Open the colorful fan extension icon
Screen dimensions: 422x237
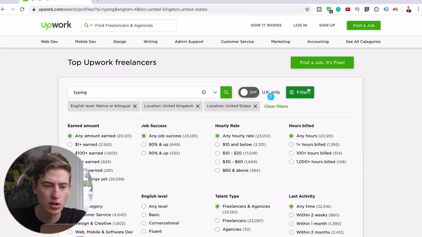(x=395, y=9)
